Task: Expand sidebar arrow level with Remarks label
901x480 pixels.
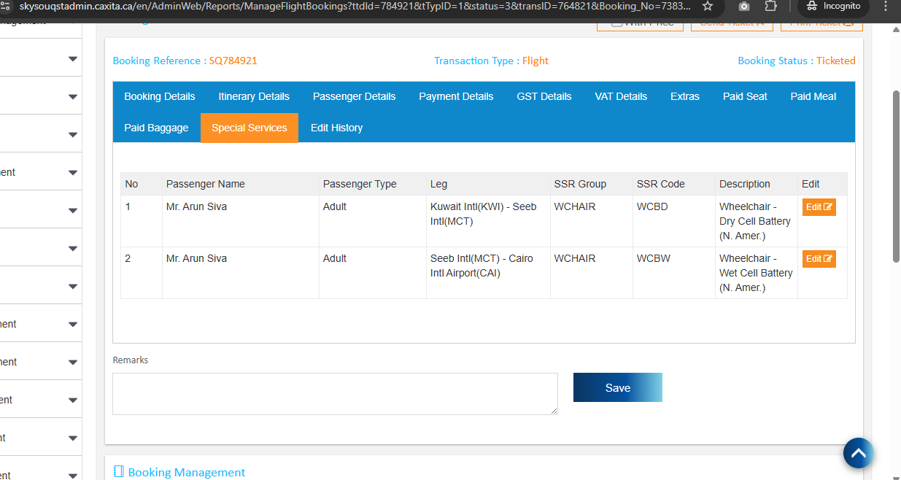Action: [x=73, y=362]
